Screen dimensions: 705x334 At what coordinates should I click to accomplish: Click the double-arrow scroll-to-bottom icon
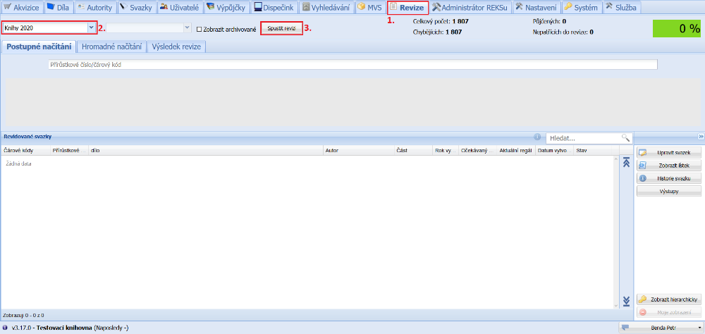pyautogui.click(x=625, y=302)
